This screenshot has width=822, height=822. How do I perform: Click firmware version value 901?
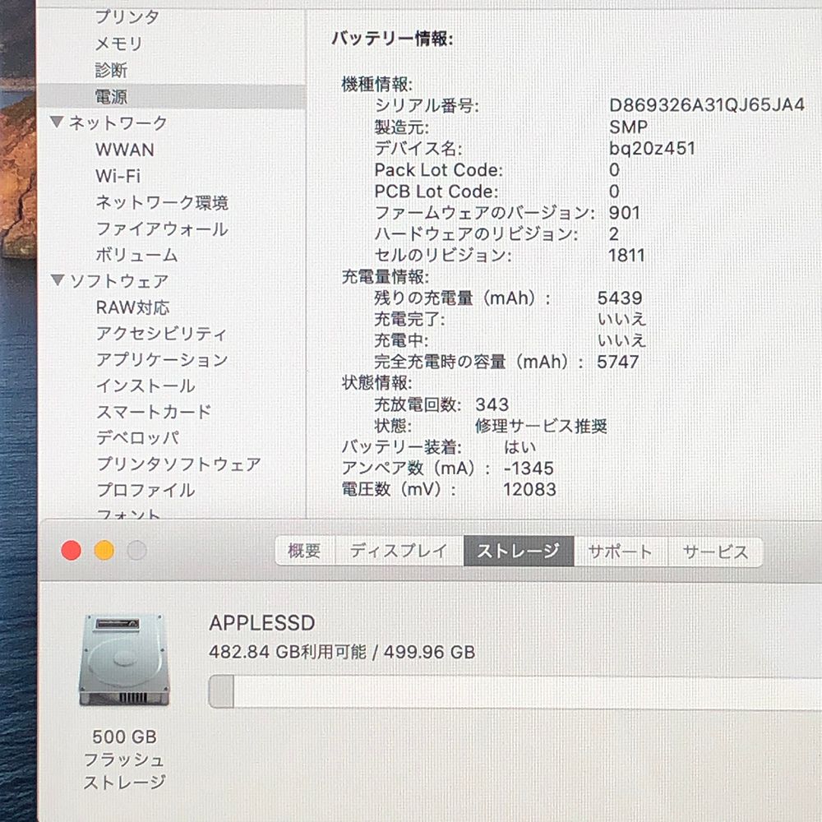point(625,213)
